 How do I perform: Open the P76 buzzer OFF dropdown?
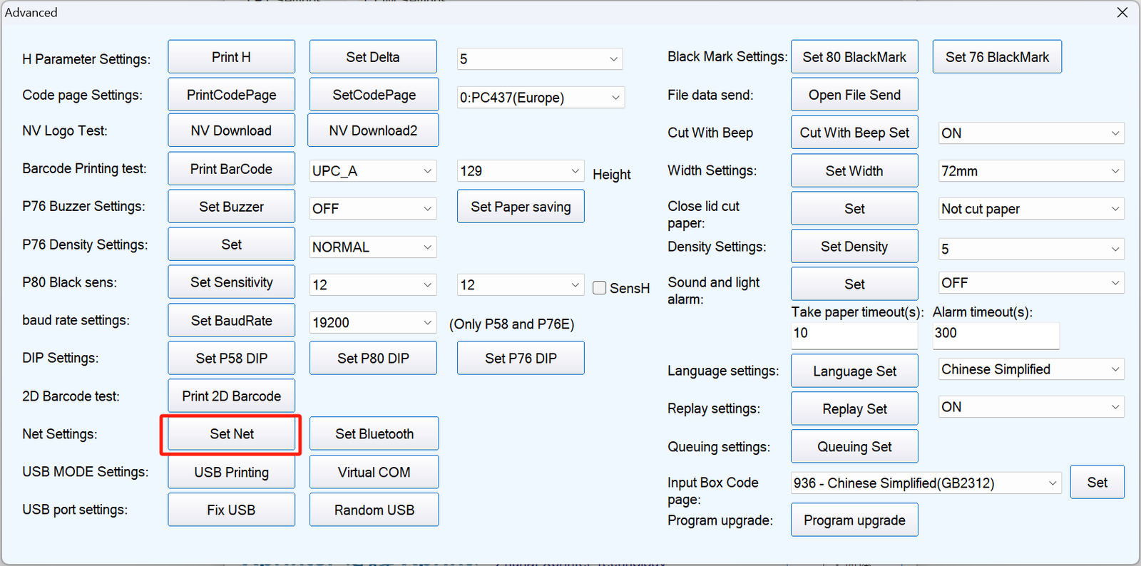[x=372, y=209]
